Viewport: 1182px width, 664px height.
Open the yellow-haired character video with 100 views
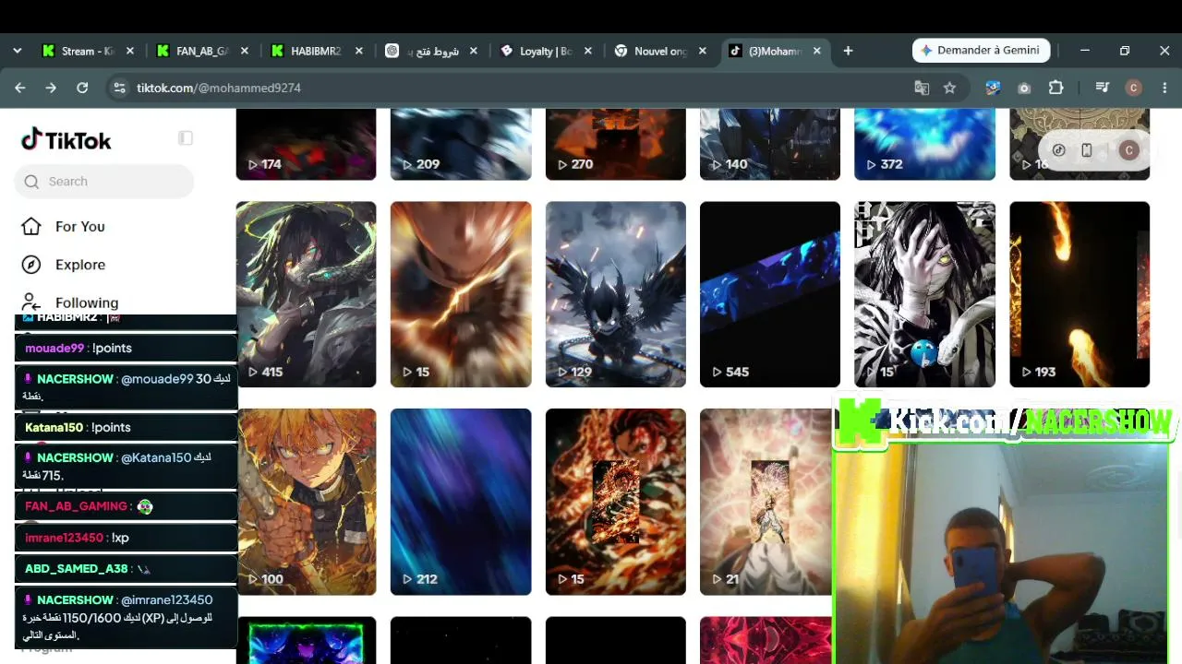click(x=306, y=502)
